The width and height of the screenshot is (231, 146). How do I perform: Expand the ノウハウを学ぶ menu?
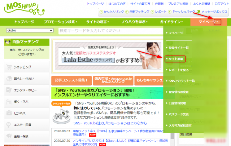(x=135, y=22)
